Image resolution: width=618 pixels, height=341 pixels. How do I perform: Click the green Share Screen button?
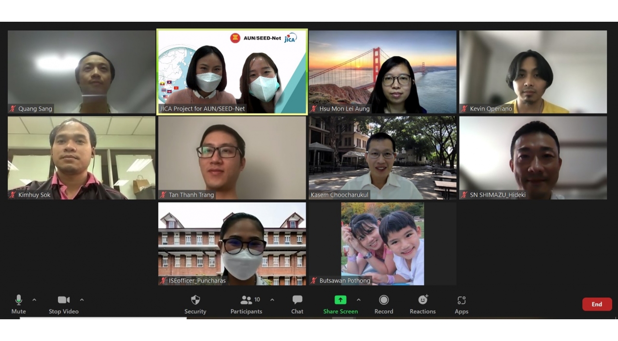pyautogui.click(x=340, y=305)
